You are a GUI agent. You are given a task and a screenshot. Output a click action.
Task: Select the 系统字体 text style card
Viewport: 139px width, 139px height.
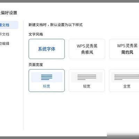47,49
